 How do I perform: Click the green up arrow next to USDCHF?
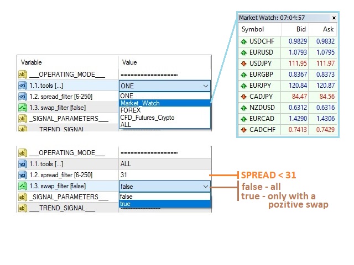pyautogui.click(x=244, y=42)
